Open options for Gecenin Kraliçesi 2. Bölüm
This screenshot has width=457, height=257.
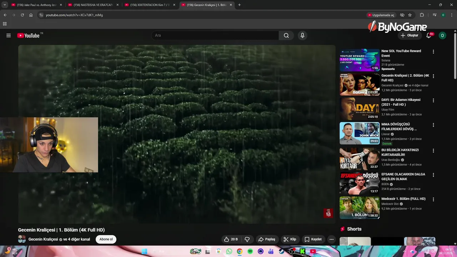point(433,76)
